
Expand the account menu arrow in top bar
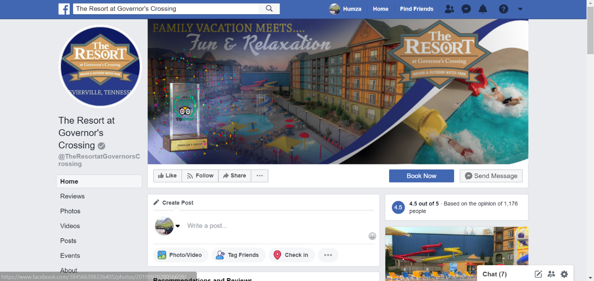click(x=520, y=9)
